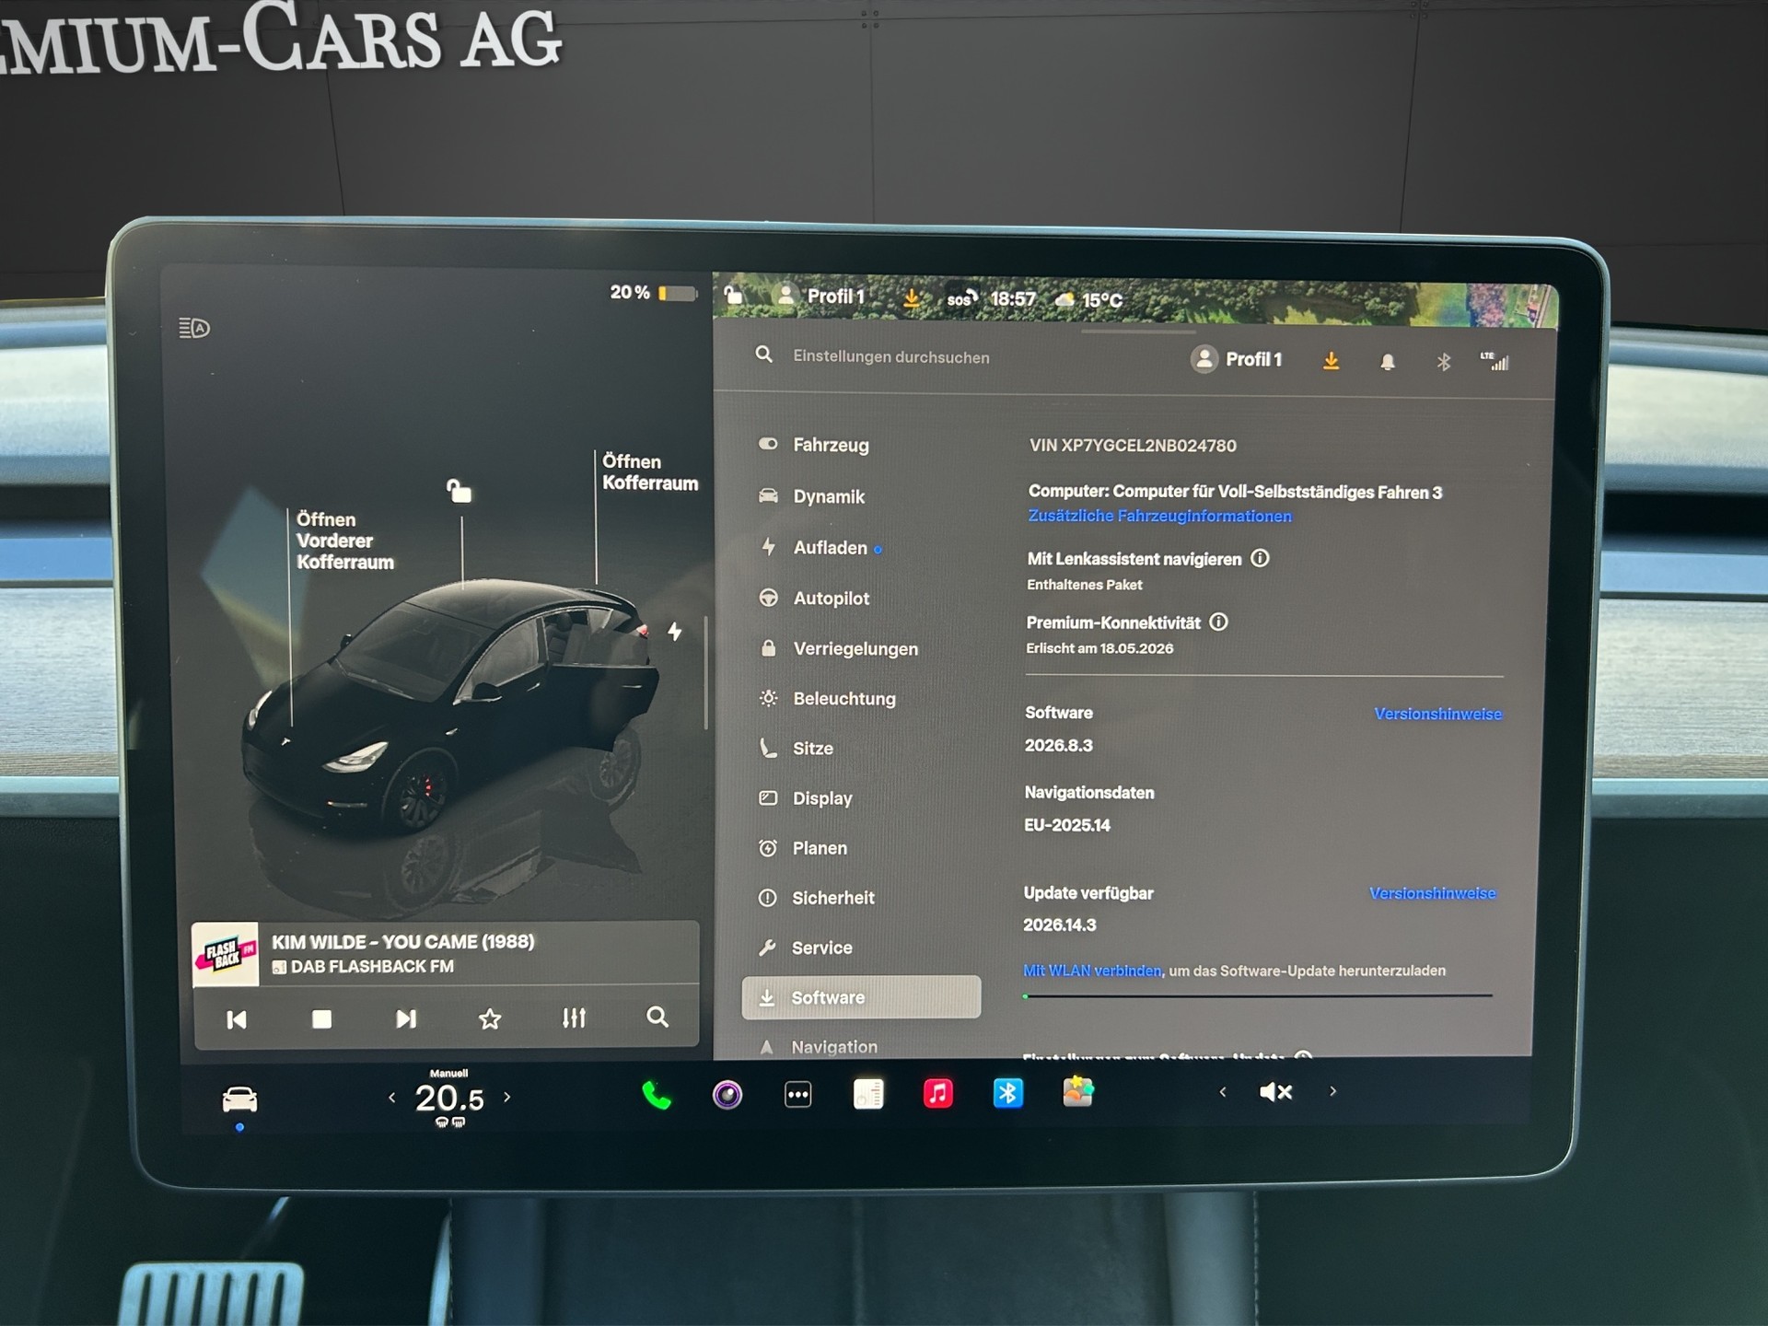Screen dimensions: 1768x1326
Task: Tap the SOS icon in the status bar
Action: tap(962, 298)
